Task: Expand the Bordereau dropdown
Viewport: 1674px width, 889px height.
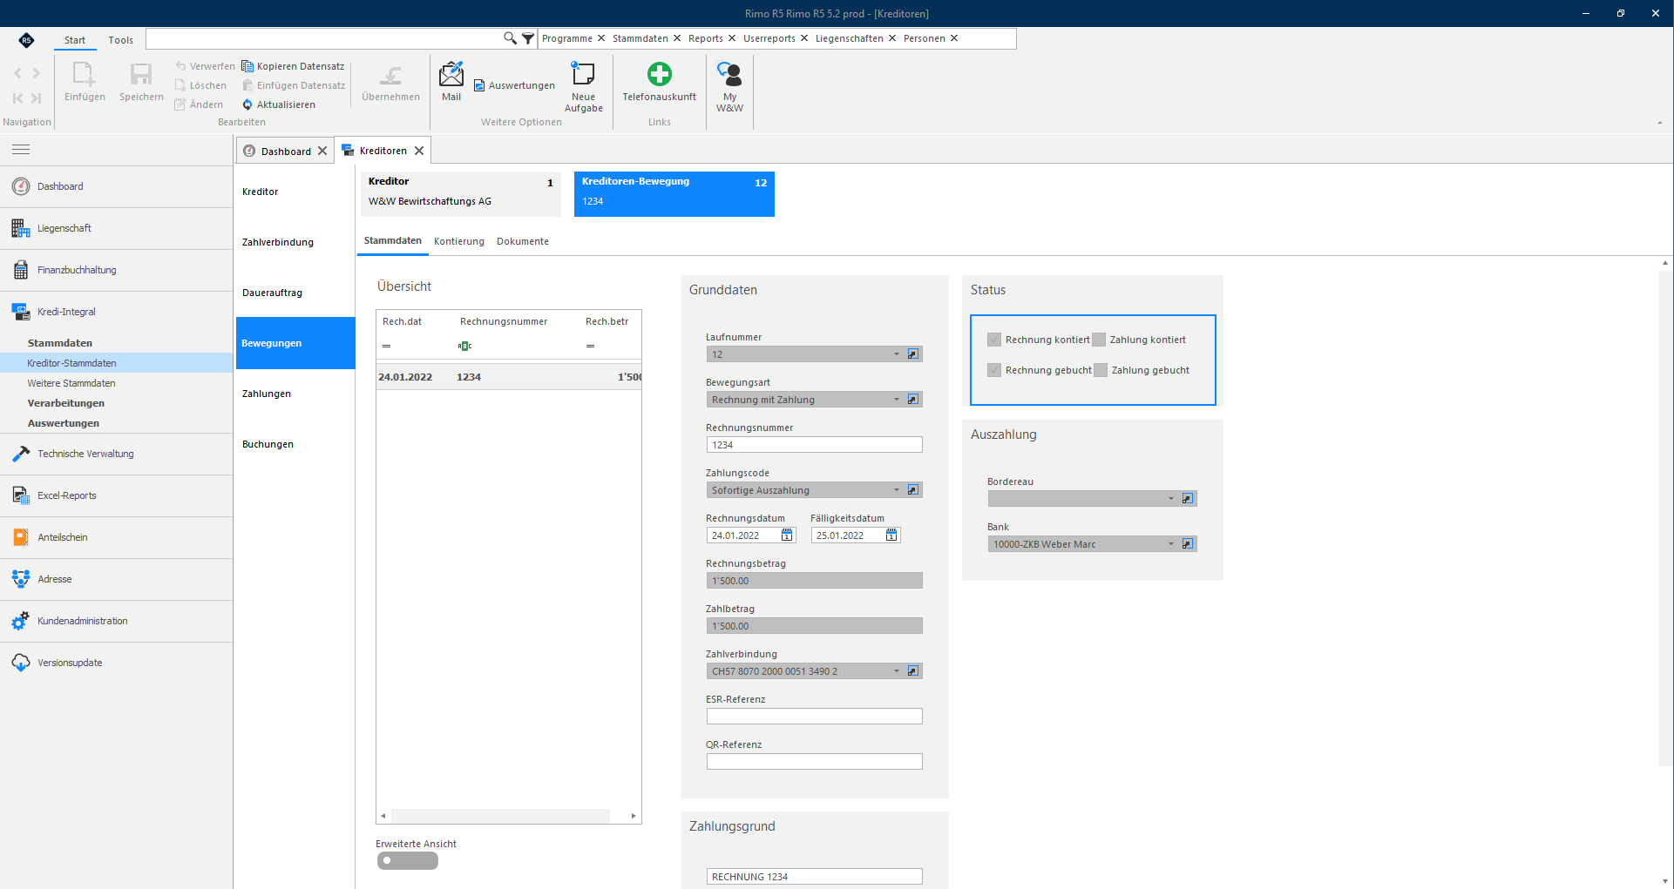Action: click(1171, 499)
